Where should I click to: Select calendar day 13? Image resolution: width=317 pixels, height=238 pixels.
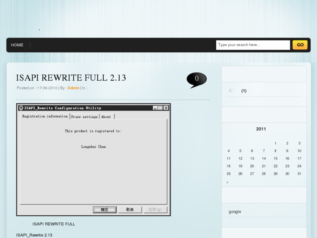point(252,159)
